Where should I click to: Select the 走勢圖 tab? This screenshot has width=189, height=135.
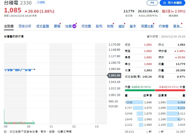point(9,26)
